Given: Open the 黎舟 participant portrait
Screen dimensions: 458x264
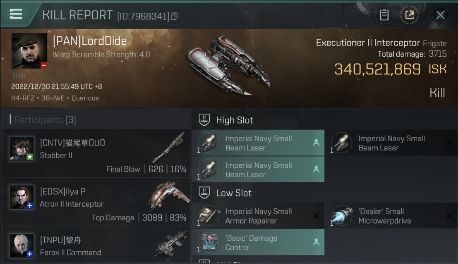Looking at the screenshot, I should 22,245.
